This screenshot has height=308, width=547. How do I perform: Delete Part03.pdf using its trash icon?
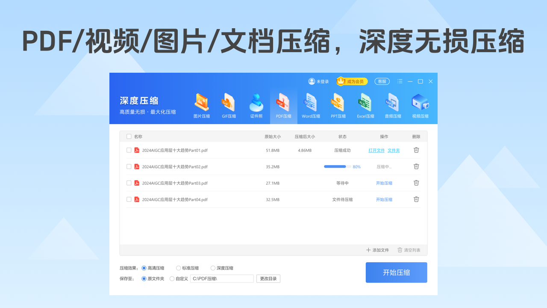(x=416, y=183)
